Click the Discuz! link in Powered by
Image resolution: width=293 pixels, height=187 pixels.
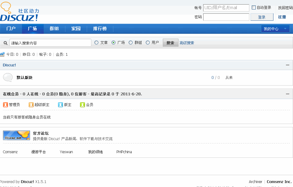coord(27,182)
